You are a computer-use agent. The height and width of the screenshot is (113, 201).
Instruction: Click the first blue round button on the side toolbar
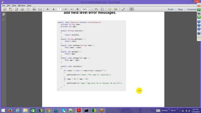199,21
